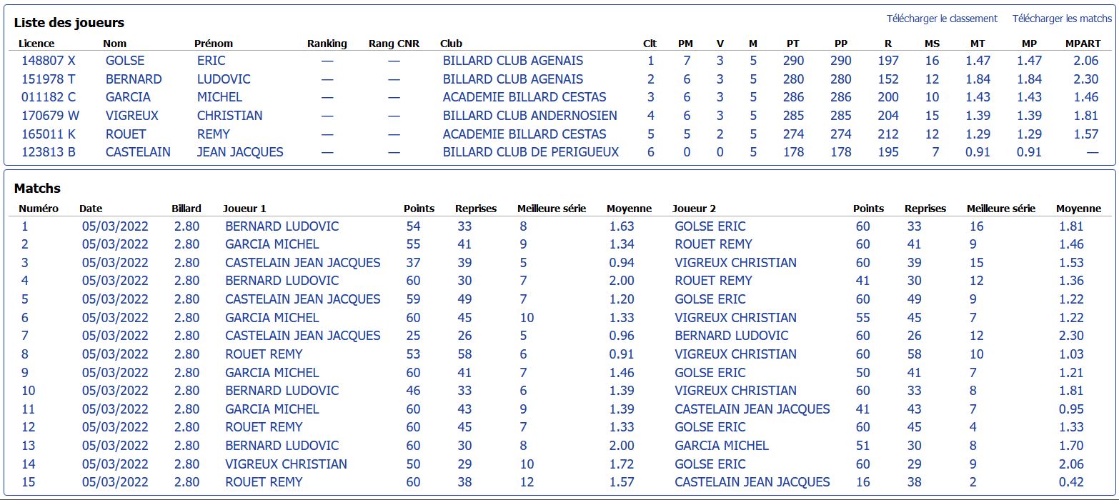Click the Meilleure série header for Joueur 1
Viewport: 1119px width, 500px height.
(x=552, y=209)
